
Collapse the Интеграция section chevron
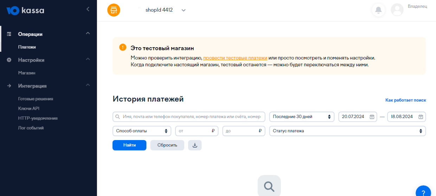(88, 85)
